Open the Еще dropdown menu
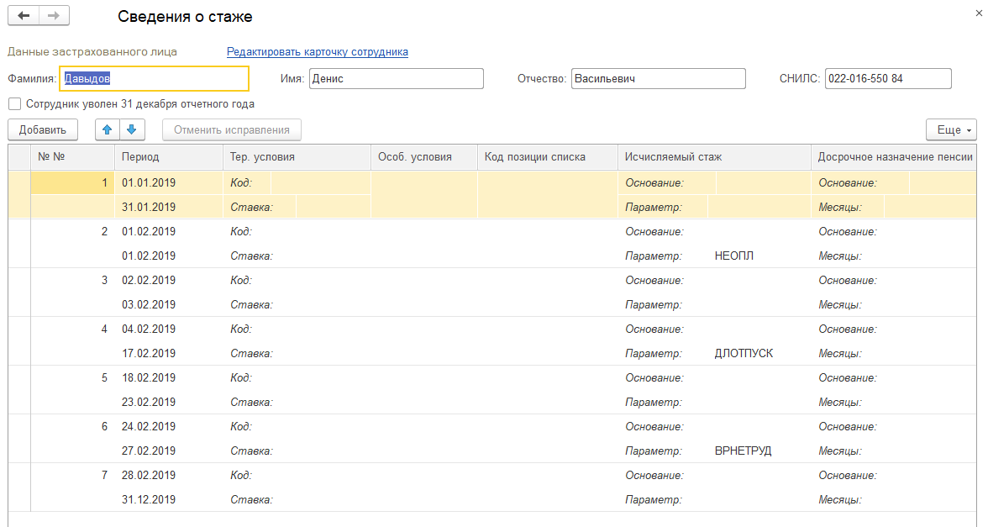This screenshot has width=988, height=527. coord(952,129)
